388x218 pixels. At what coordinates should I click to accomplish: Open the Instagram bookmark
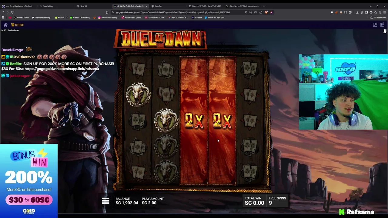pos(109,18)
